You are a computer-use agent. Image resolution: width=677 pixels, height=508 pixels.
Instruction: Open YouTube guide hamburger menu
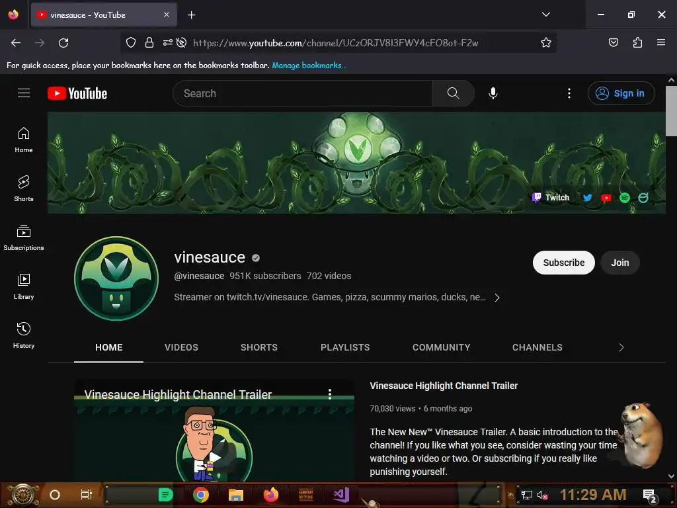tap(24, 93)
